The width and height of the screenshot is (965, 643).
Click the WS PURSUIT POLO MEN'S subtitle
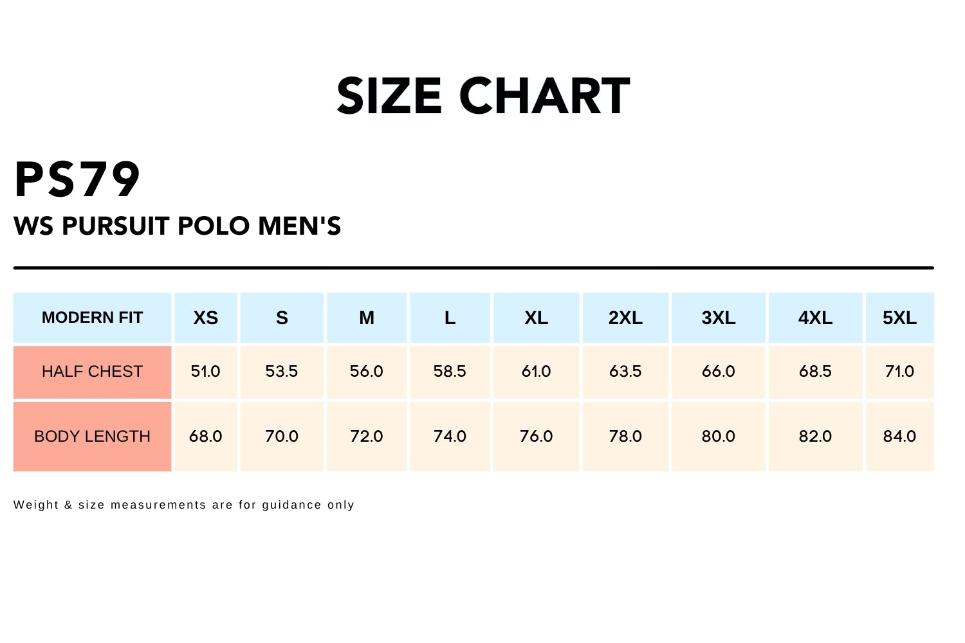tap(177, 226)
